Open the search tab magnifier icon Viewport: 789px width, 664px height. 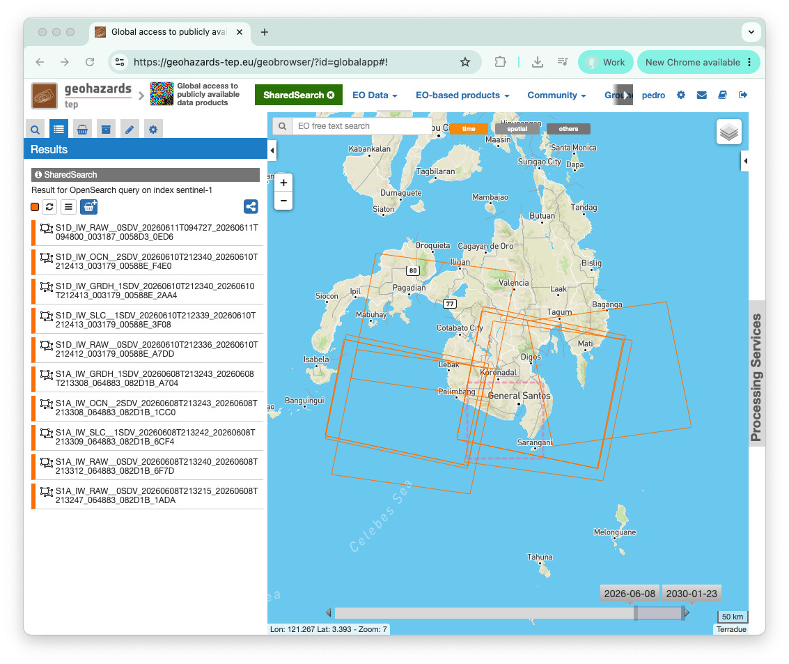tap(35, 130)
